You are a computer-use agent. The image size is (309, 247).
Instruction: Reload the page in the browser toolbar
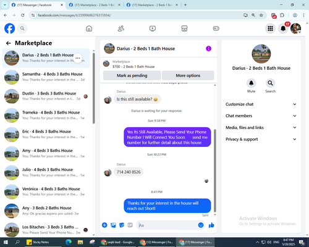23,15
